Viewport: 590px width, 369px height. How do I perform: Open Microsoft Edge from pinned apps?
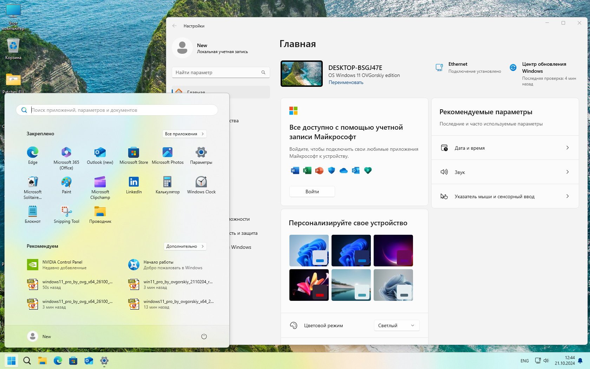33,153
